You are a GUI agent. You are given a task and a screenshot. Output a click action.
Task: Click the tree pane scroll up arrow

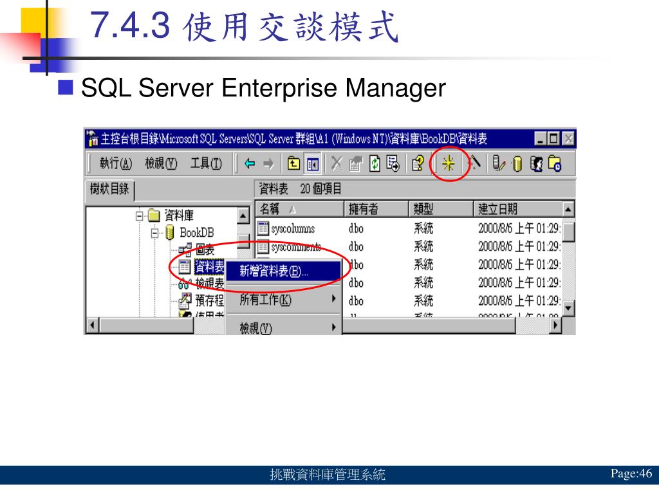(243, 216)
